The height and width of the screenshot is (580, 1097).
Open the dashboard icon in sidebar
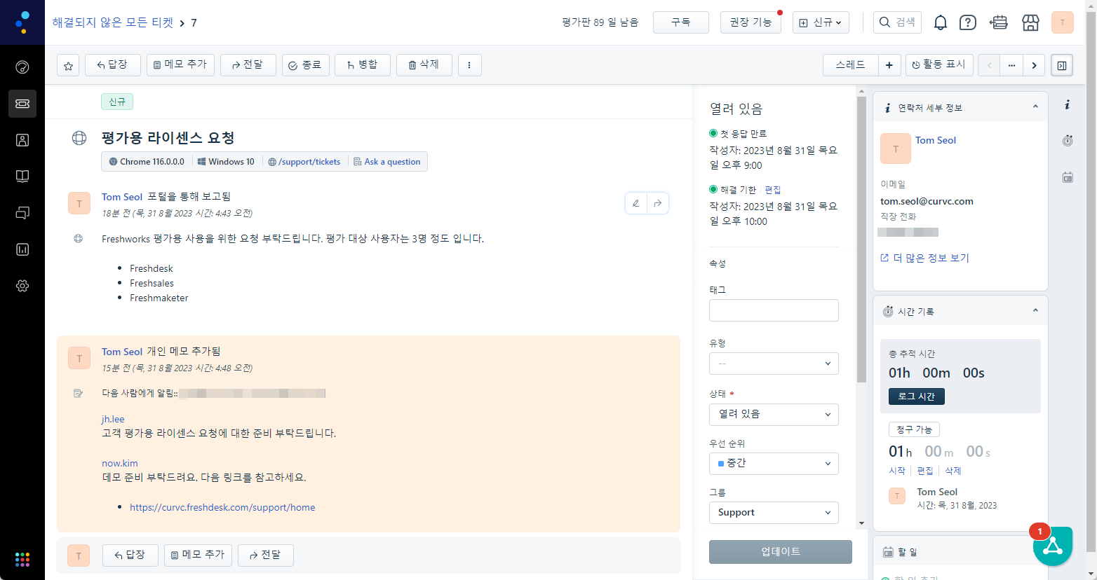pos(22,67)
